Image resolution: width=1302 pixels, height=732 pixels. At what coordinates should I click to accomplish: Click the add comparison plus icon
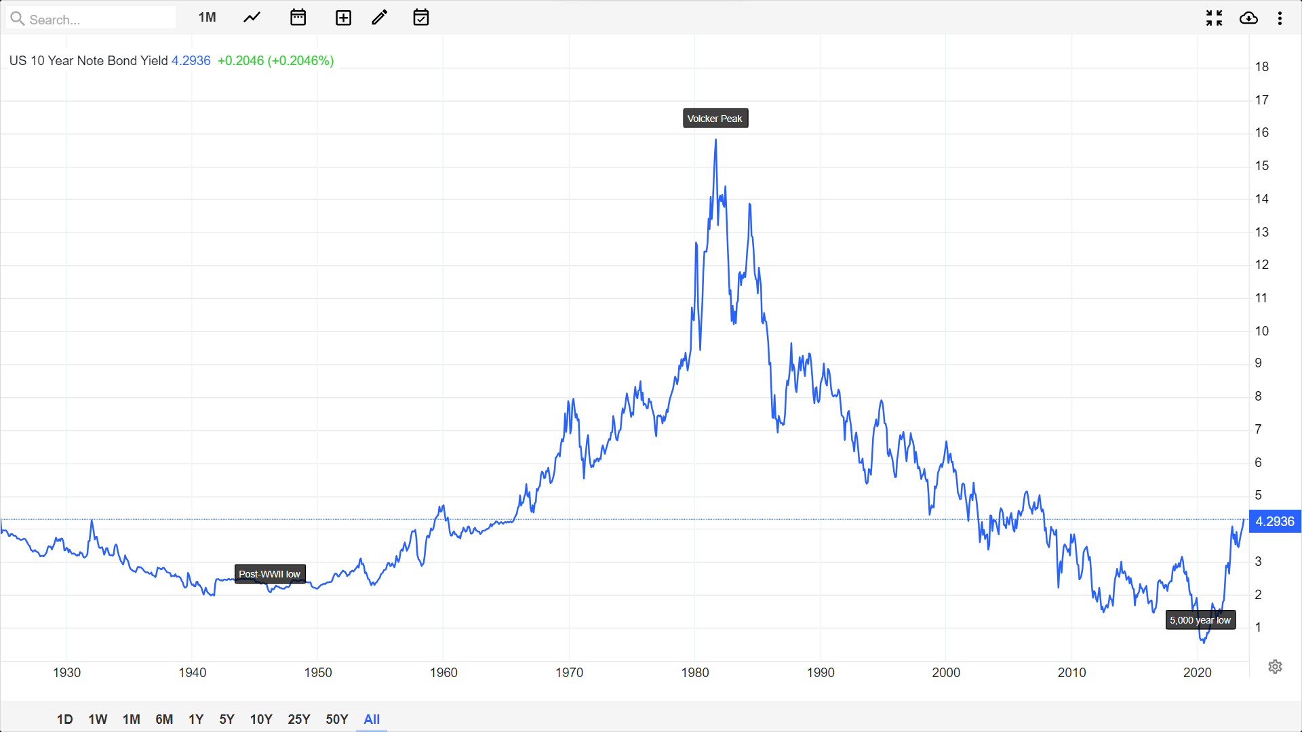tap(343, 18)
